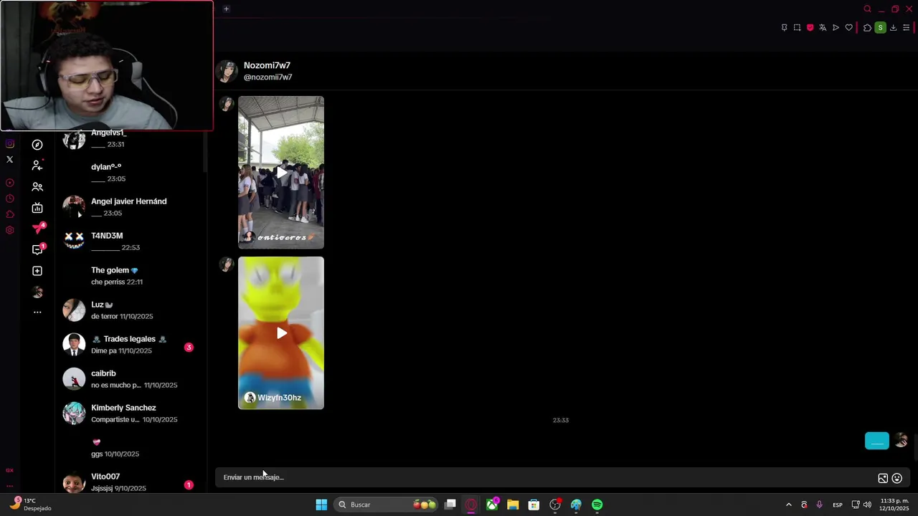Screen dimensions: 918x516
Task: Open Task View on taskbar
Action: (450, 505)
